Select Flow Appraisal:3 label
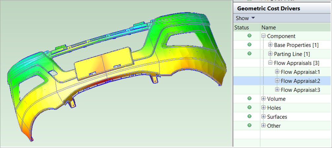 tap(300, 90)
